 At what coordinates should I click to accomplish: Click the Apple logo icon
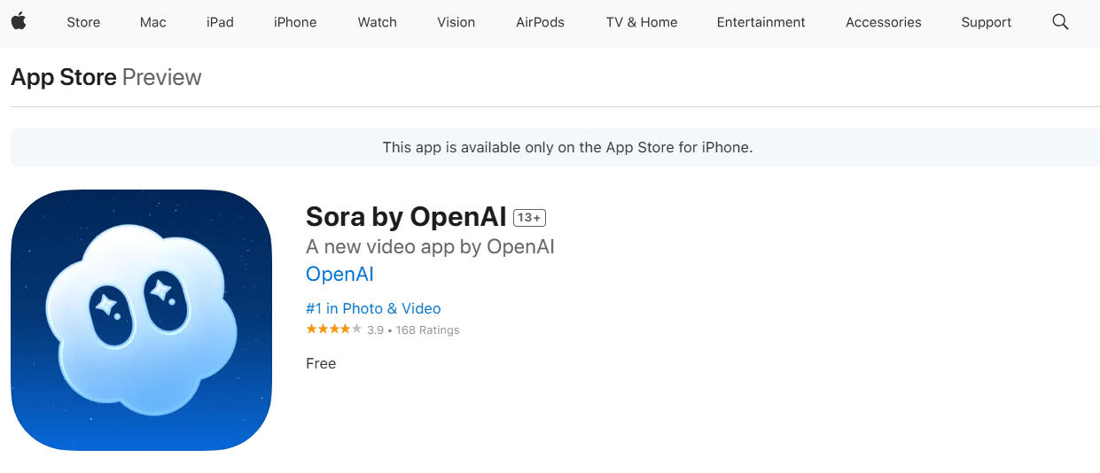click(x=19, y=22)
